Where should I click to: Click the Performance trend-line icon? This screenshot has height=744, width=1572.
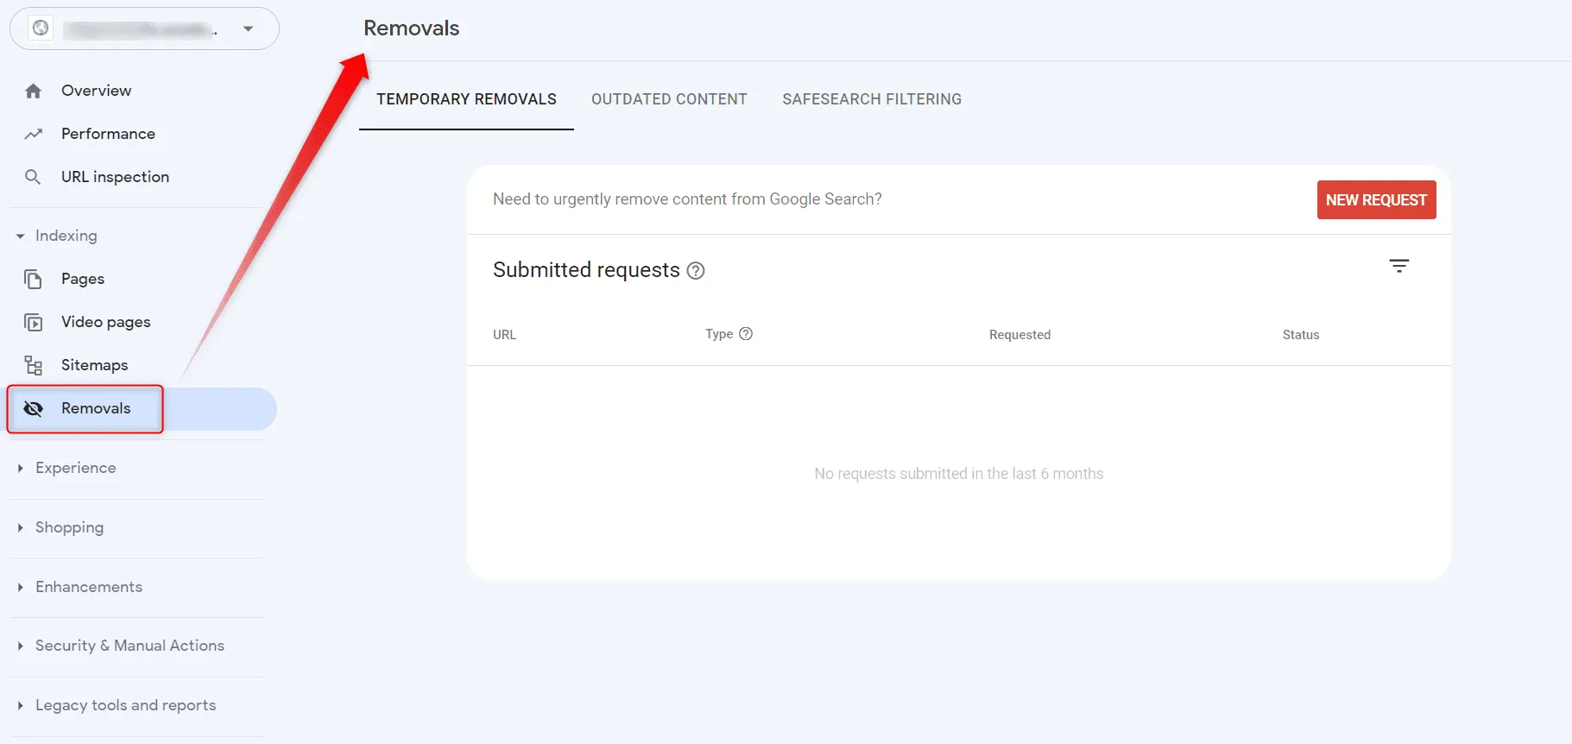[34, 134]
